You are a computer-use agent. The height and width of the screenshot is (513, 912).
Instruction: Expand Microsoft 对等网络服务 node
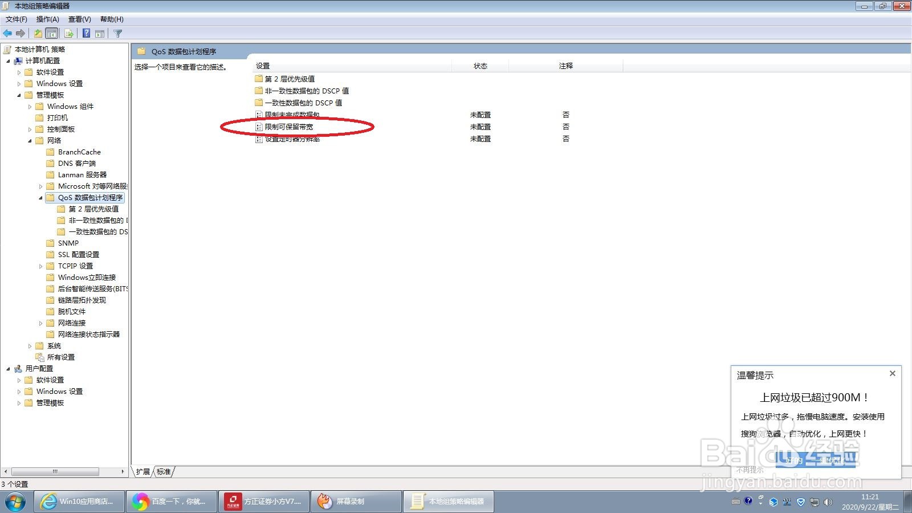(x=40, y=186)
